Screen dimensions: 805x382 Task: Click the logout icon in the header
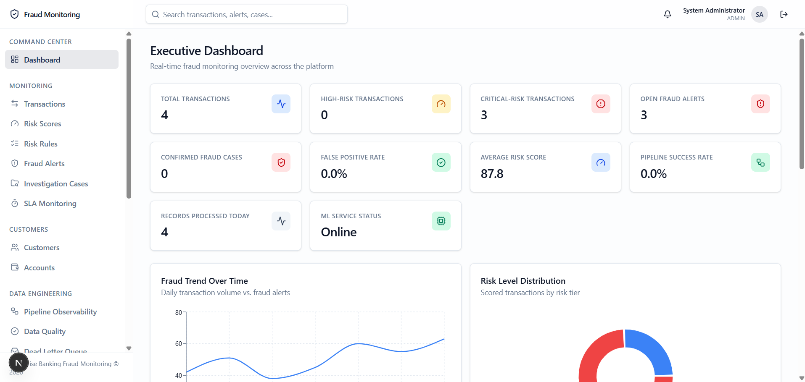tap(784, 14)
